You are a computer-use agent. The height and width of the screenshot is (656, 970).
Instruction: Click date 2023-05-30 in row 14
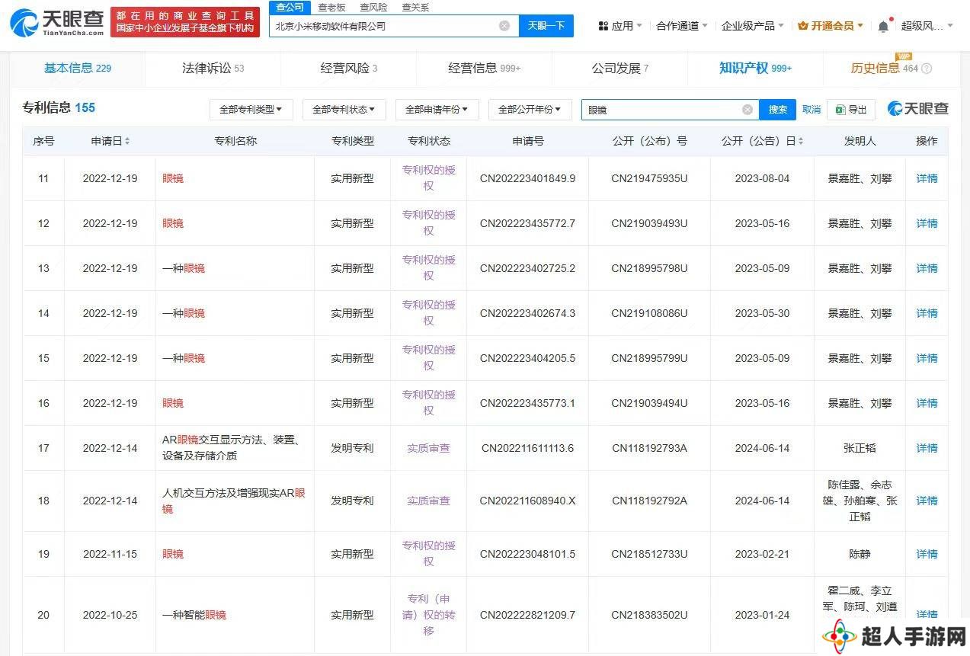click(762, 313)
